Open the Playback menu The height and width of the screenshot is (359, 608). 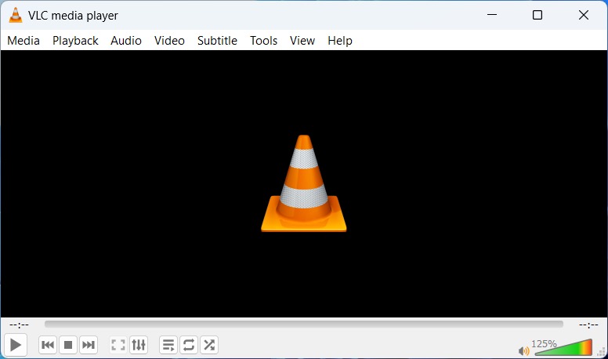click(x=75, y=40)
